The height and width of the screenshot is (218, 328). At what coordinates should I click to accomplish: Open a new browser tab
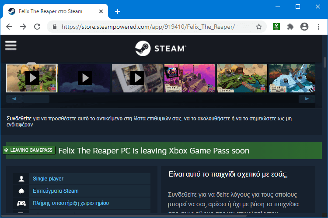point(118,11)
